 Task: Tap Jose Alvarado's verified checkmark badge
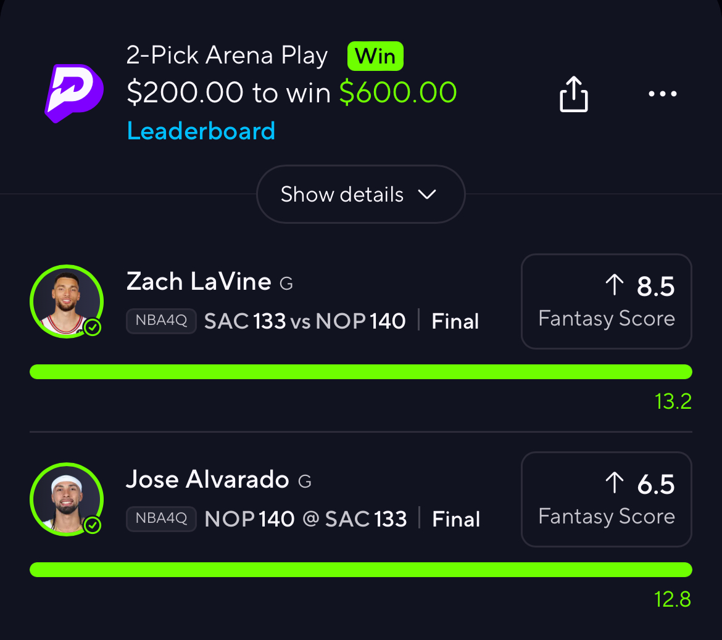coord(93,525)
